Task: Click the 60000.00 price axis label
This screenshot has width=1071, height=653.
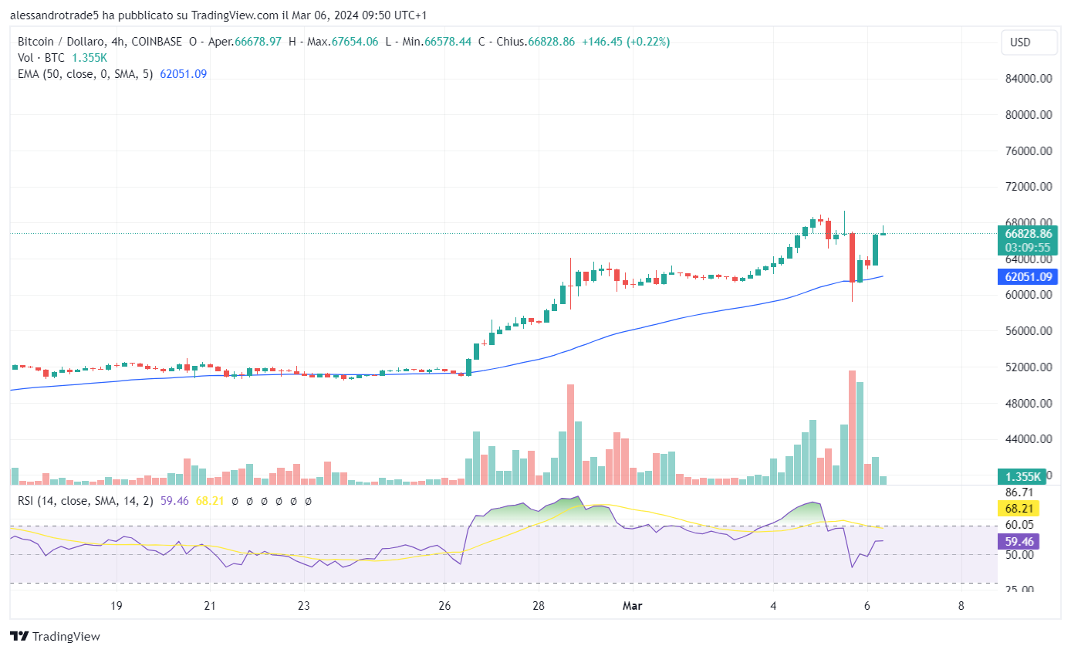Action: tap(1029, 295)
